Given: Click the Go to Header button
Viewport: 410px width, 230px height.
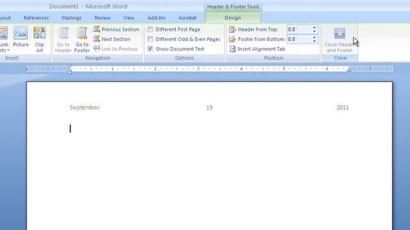Looking at the screenshot, I should click(63, 40).
